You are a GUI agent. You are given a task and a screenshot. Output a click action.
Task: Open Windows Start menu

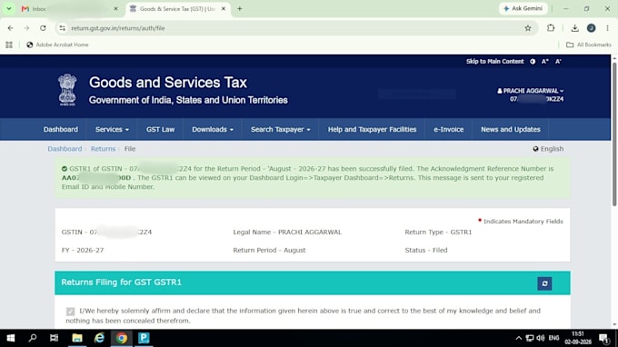(x=11, y=338)
